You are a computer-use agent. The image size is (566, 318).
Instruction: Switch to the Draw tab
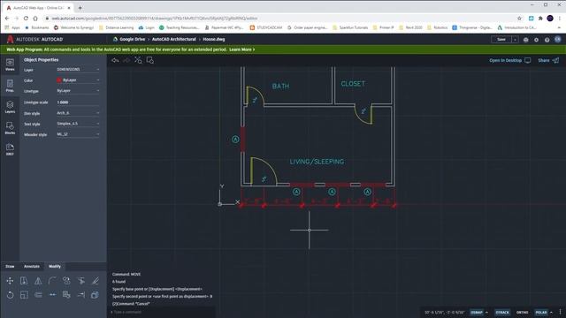10,267
